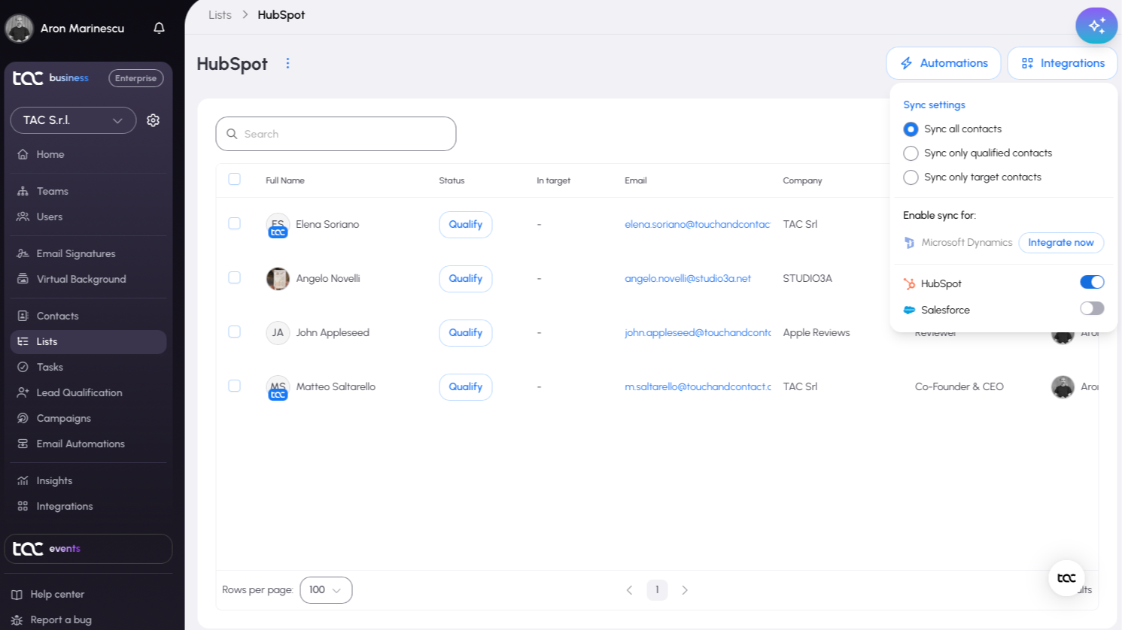Click John Appleseed's JA avatar

click(x=278, y=332)
